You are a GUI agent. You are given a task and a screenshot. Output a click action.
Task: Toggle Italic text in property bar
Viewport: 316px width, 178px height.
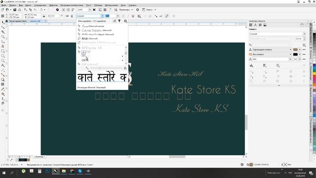[x=128, y=16]
